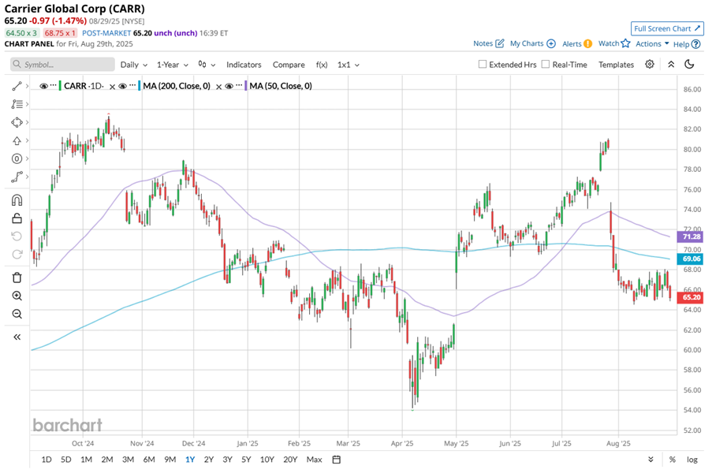Toggle the magnet snap mode
This screenshot has height=473, width=712.
point(17,200)
